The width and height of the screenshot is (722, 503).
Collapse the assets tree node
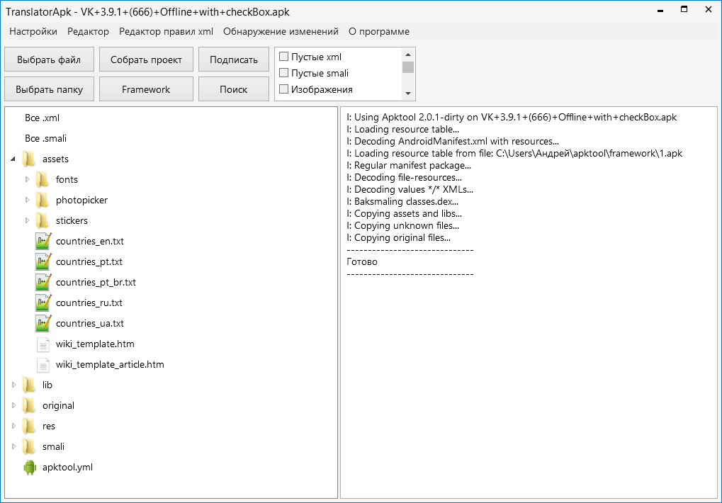(x=13, y=159)
